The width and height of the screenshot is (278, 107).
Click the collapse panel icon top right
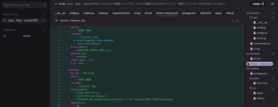(x=273, y=4)
